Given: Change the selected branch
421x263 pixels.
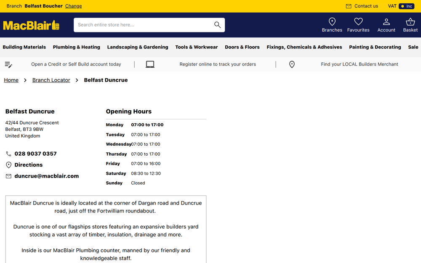Looking at the screenshot, I should (x=73, y=6).
